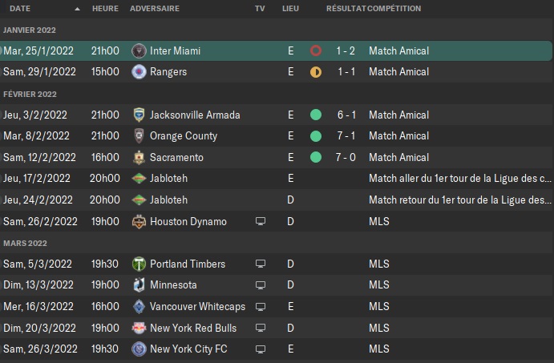Screen dimensions: 554x363
Task: Click green win indicator for Sacramento match
Action: 316,158
